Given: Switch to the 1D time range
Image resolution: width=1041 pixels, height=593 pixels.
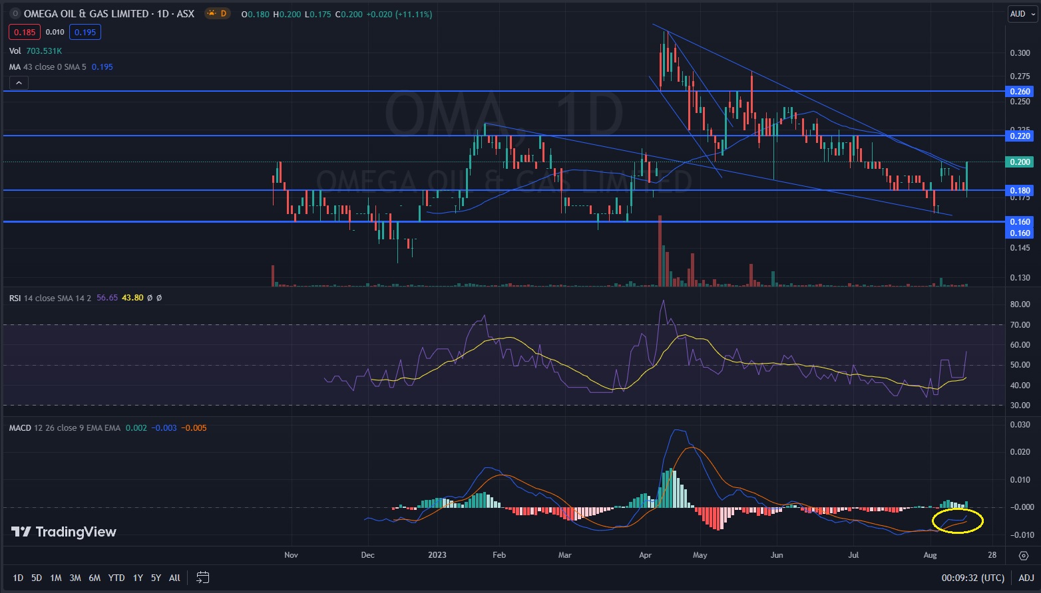Looking at the screenshot, I should 18,578.
